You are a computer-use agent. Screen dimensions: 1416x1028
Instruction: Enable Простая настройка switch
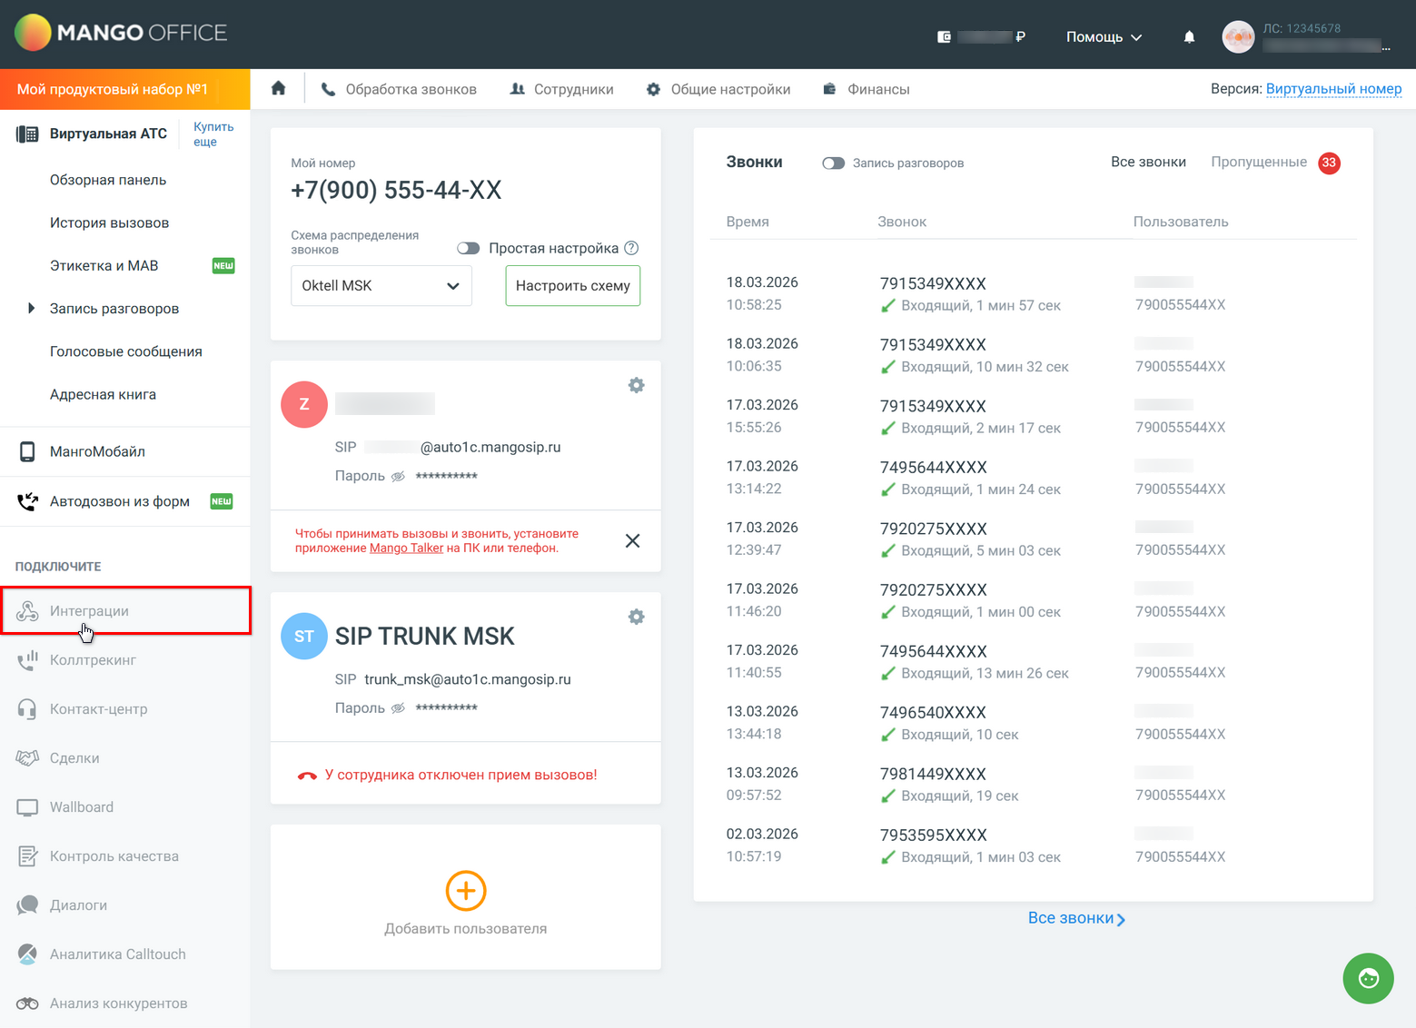click(x=468, y=247)
